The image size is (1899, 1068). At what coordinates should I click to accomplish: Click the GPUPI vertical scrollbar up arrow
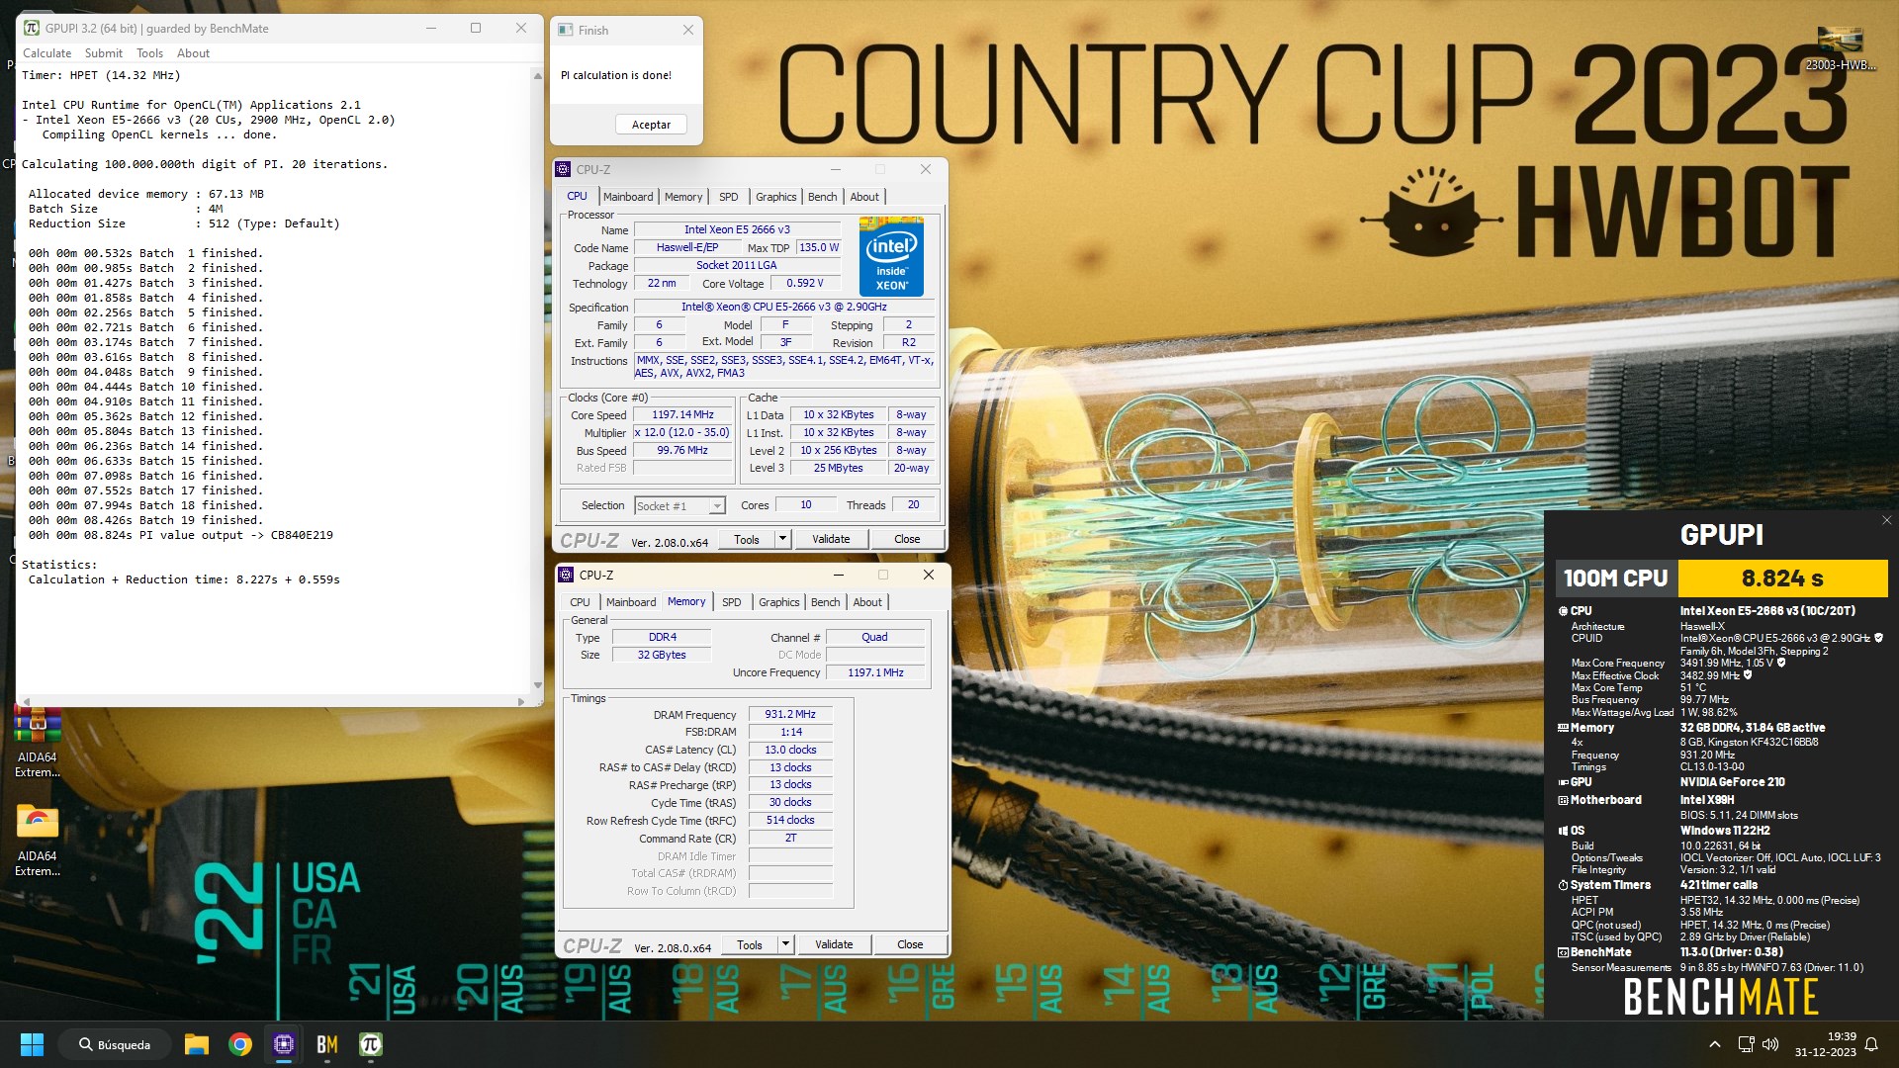[538, 75]
